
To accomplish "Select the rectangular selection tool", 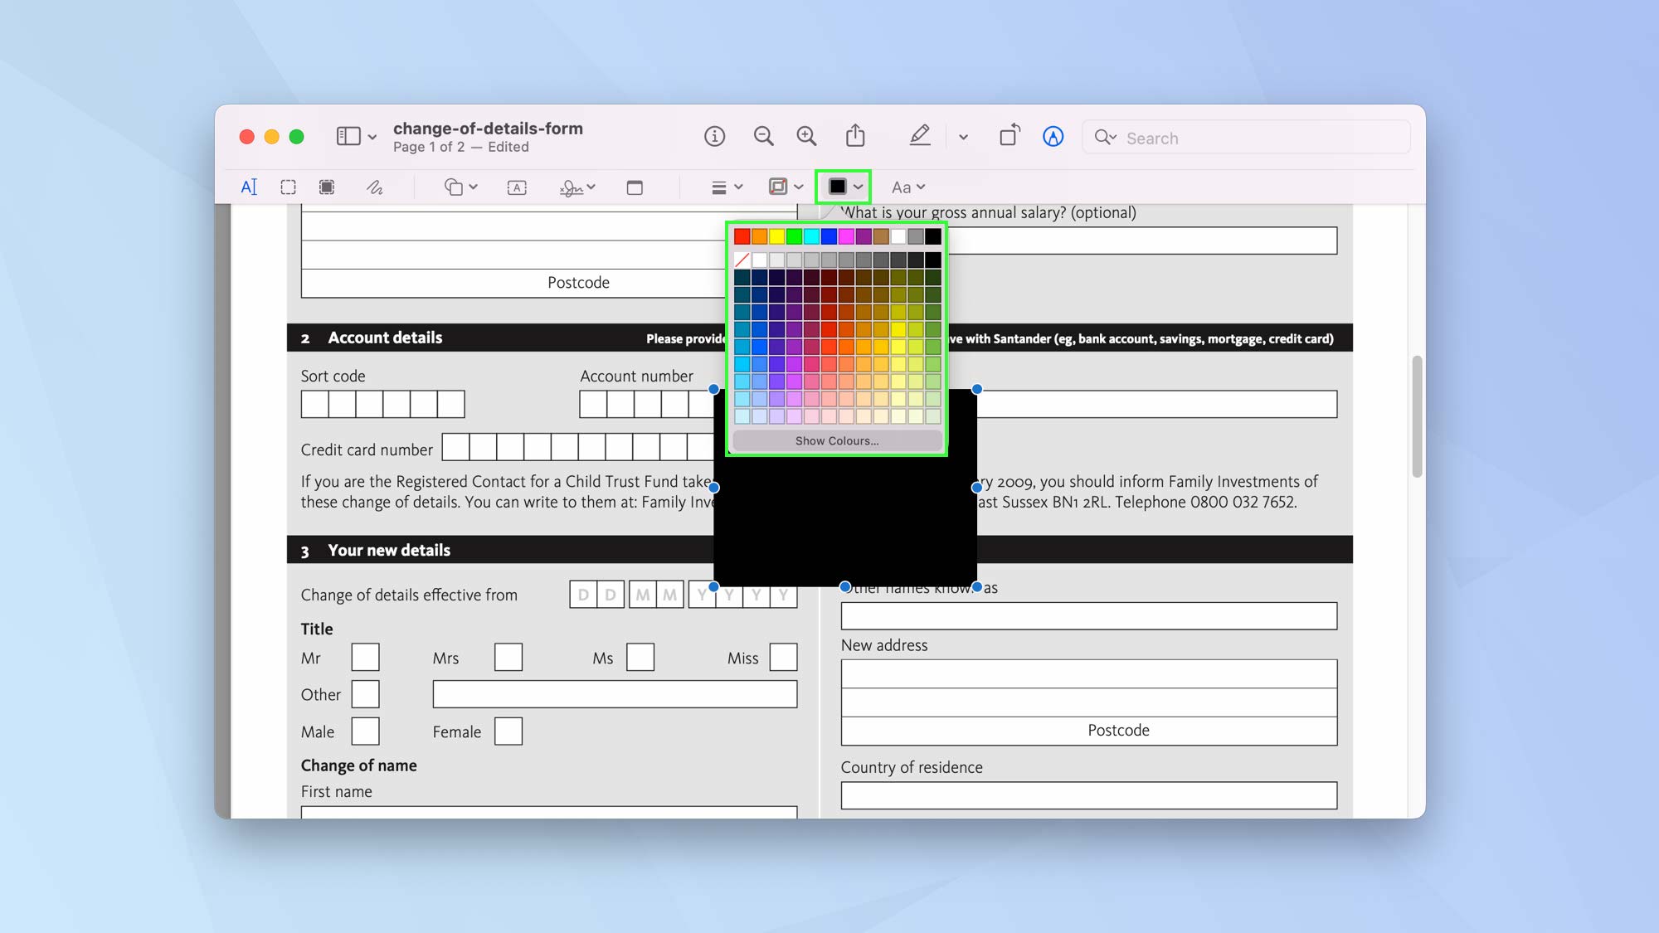I will pos(288,187).
